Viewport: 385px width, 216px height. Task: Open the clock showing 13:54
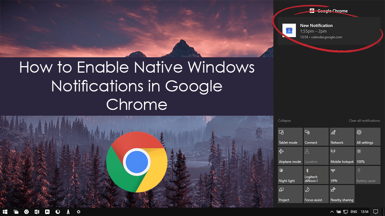click(x=365, y=212)
